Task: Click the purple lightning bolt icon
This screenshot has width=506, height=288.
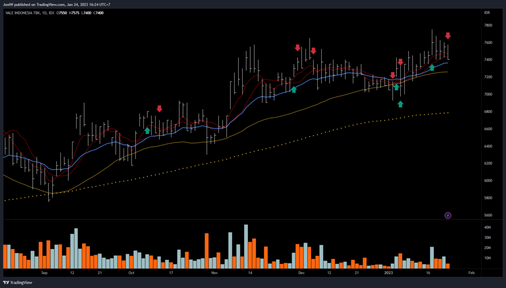Action: click(x=448, y=215)
